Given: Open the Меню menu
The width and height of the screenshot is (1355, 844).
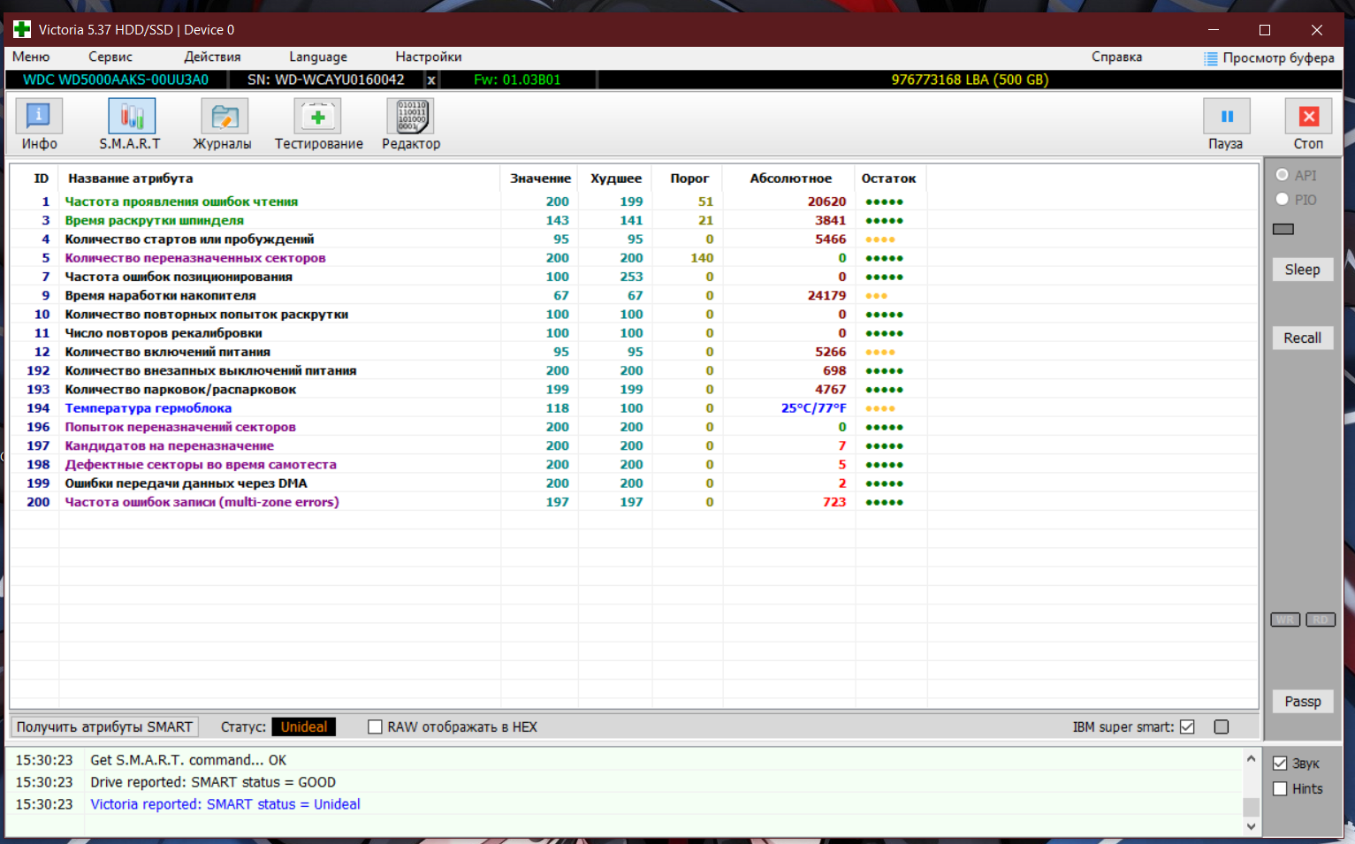Looking at the screenshot, I should point(31,57).
